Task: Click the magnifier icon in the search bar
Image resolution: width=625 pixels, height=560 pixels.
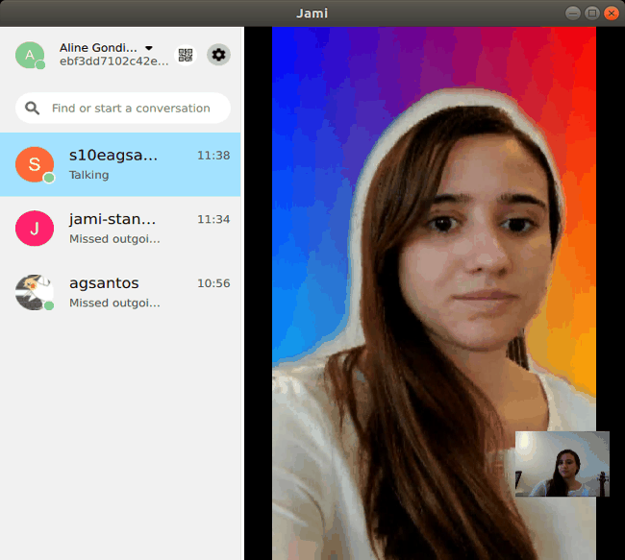Action: [34, 109]
